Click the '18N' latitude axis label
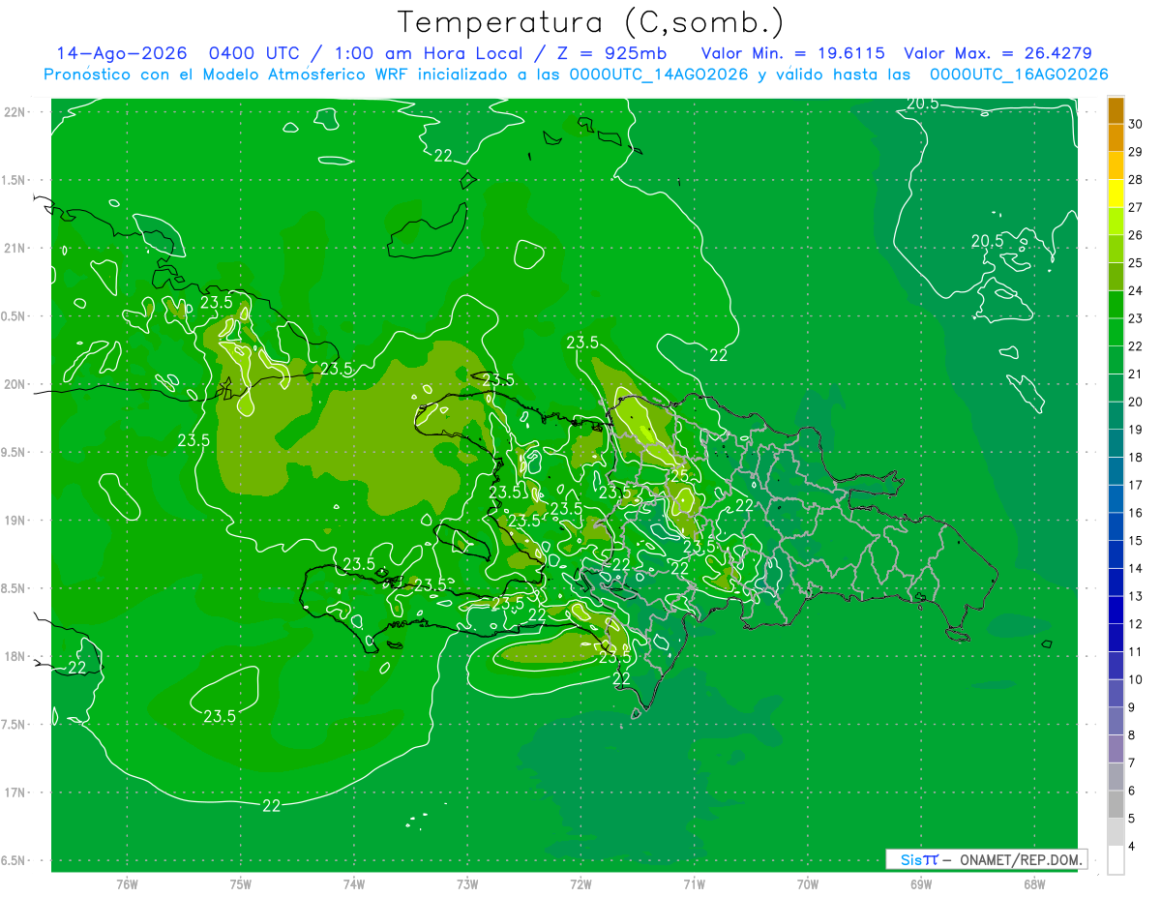Viewport: 1161px width, 897px height. coord(16,657)
